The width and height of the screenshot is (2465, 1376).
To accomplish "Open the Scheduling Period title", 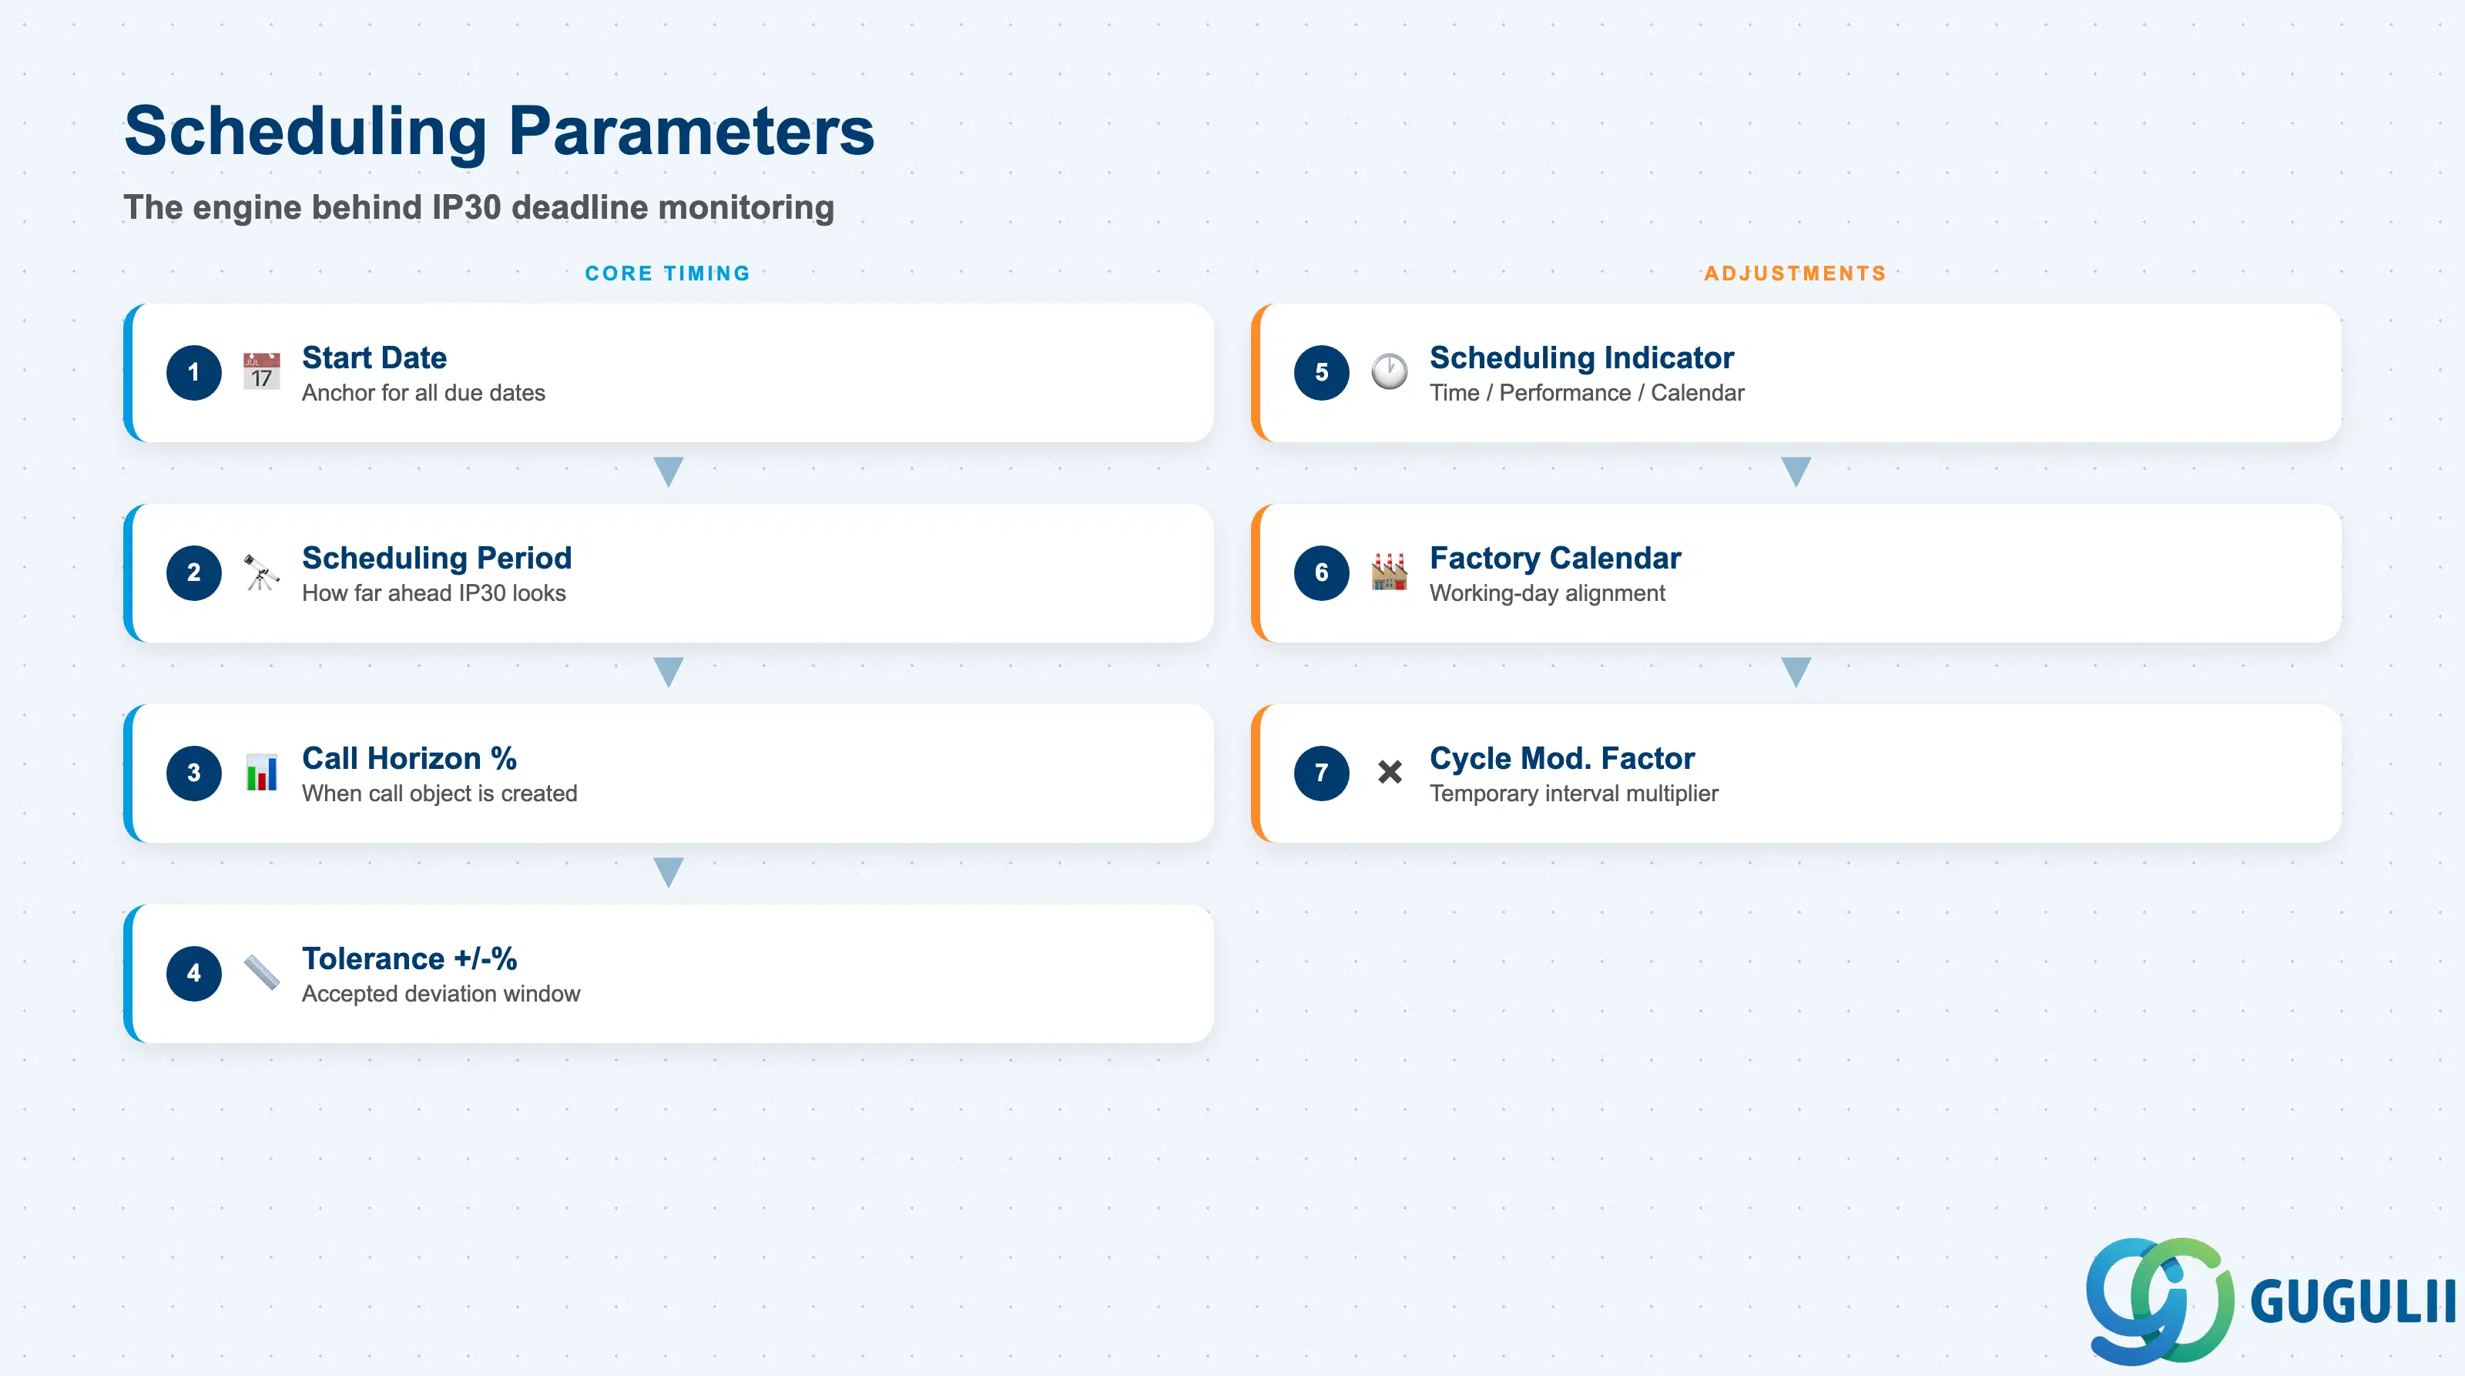I will point(436,557).
